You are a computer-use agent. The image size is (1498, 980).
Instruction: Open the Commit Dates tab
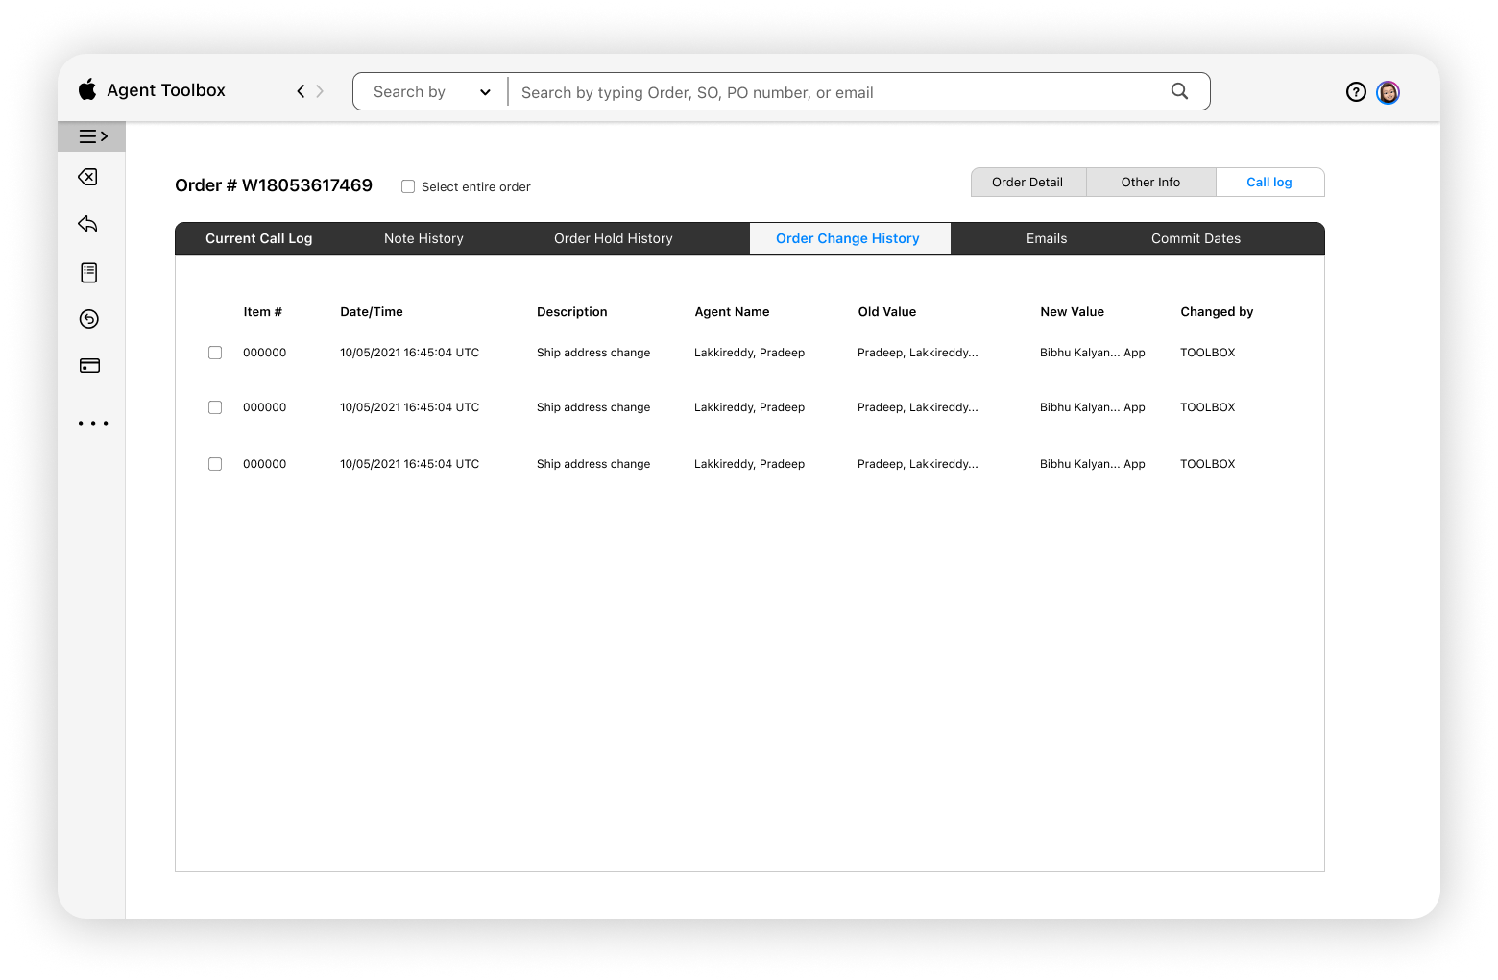[x=1196, y=238]
